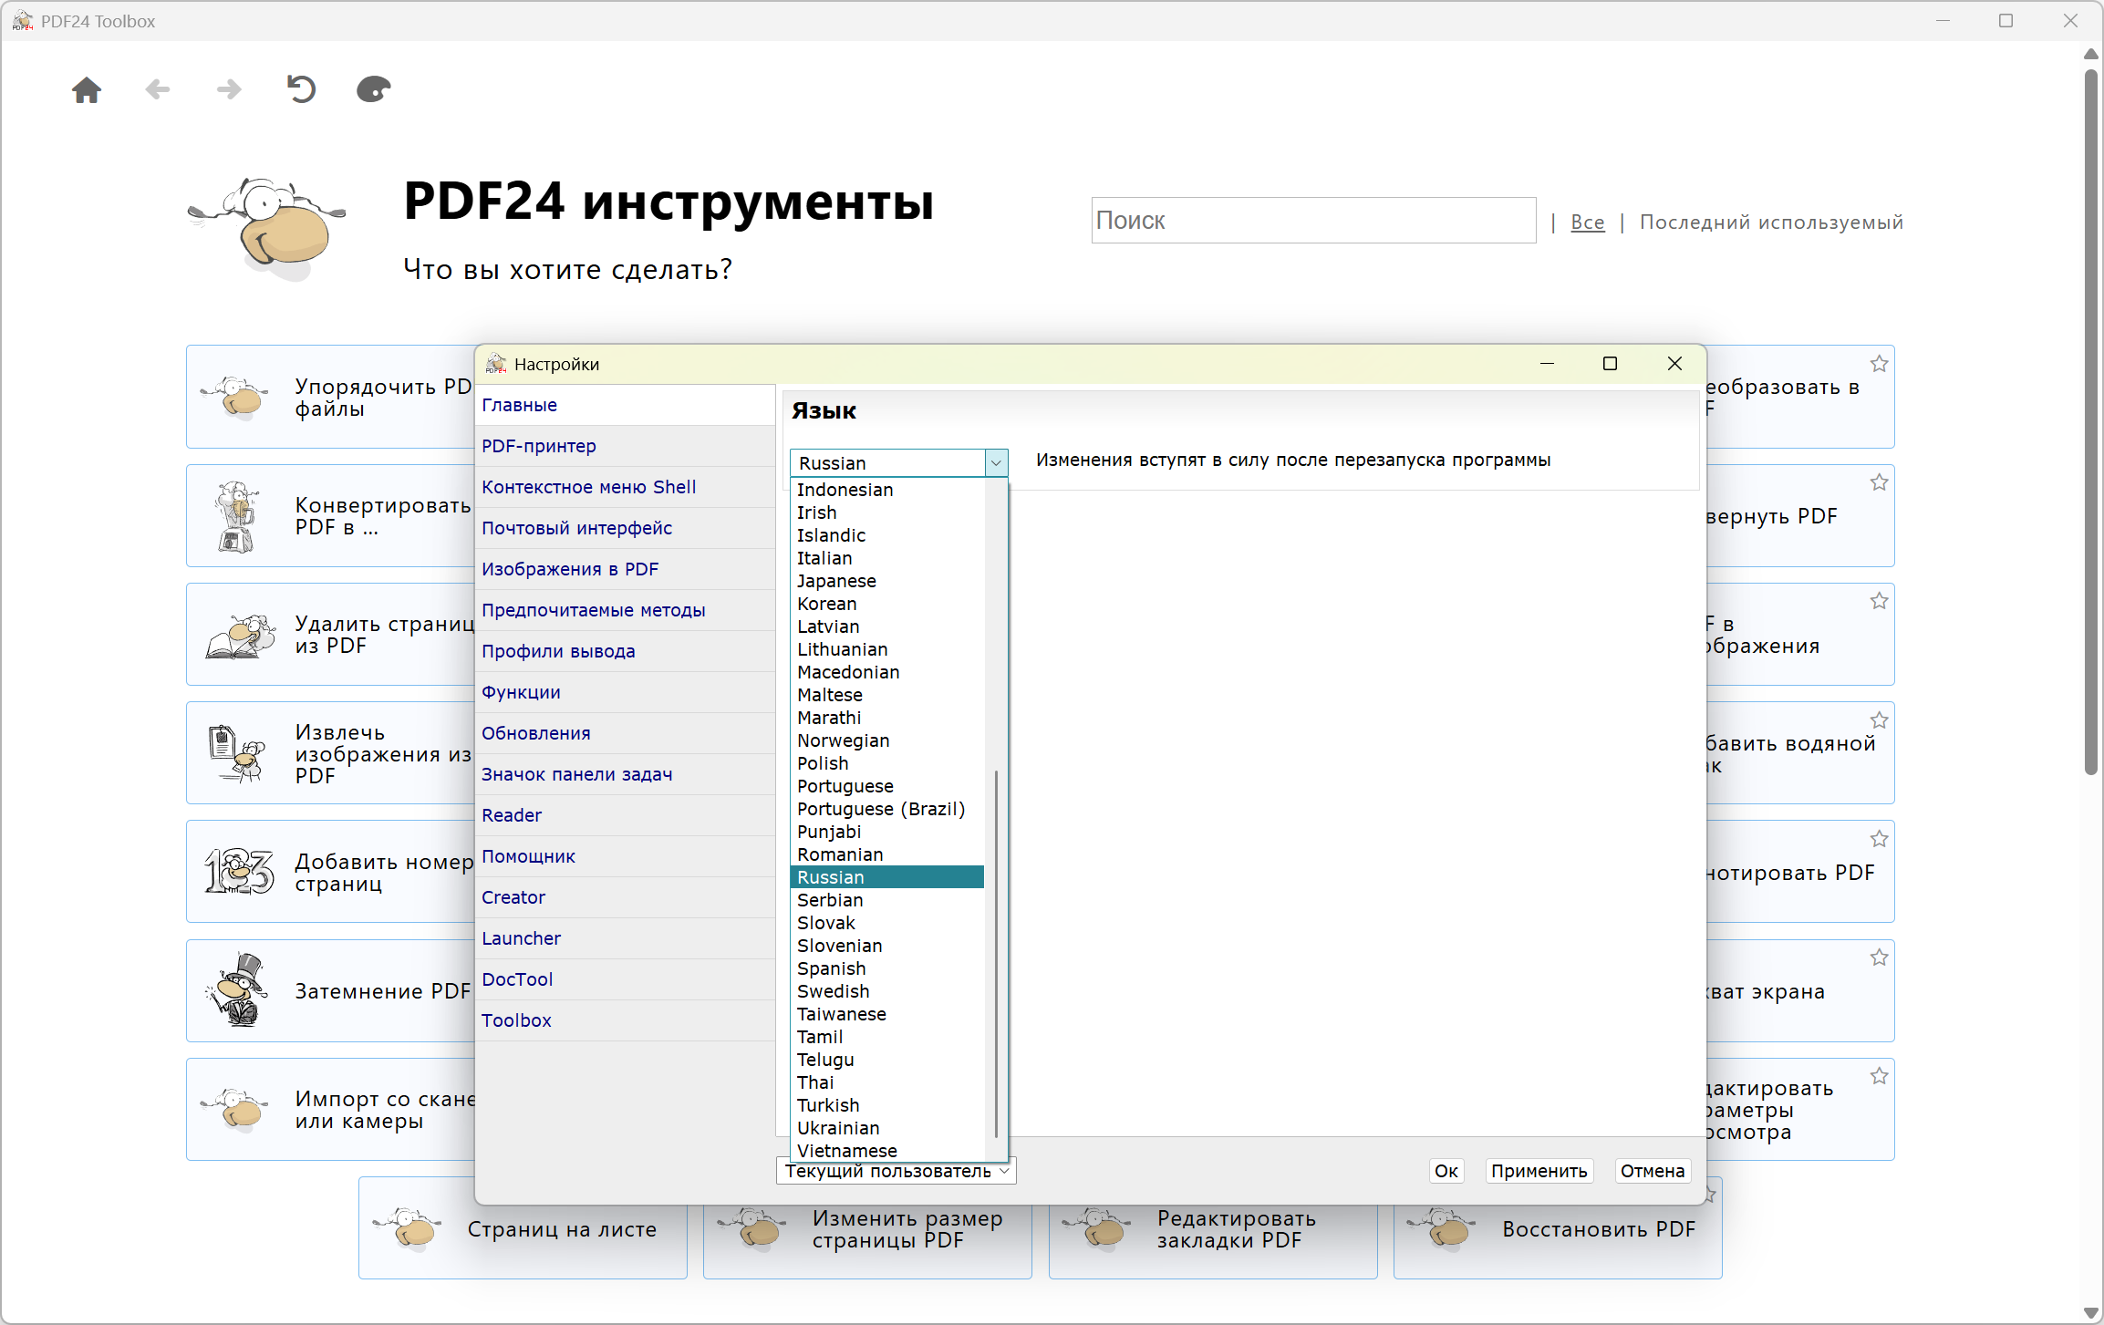Click the reload icon in toolbar
The width and height of the screenshot is (2104, 1325).
[301, 89]
